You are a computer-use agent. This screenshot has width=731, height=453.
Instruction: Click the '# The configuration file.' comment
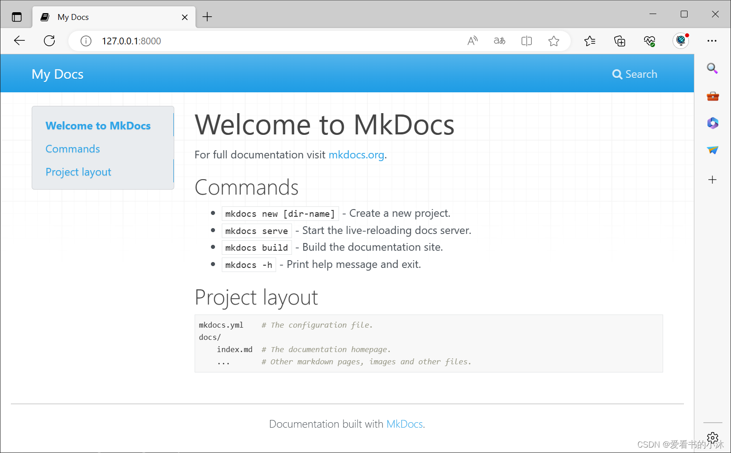point(317,325)
